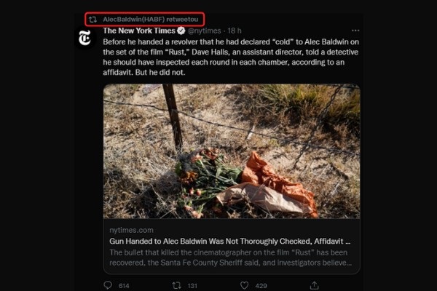This screenshot has height=291, width=437.
Task: Click the retweet arrows beside AlecBaldwin(HABF)
Action: 92,19
